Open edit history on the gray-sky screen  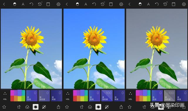(165, 4)
